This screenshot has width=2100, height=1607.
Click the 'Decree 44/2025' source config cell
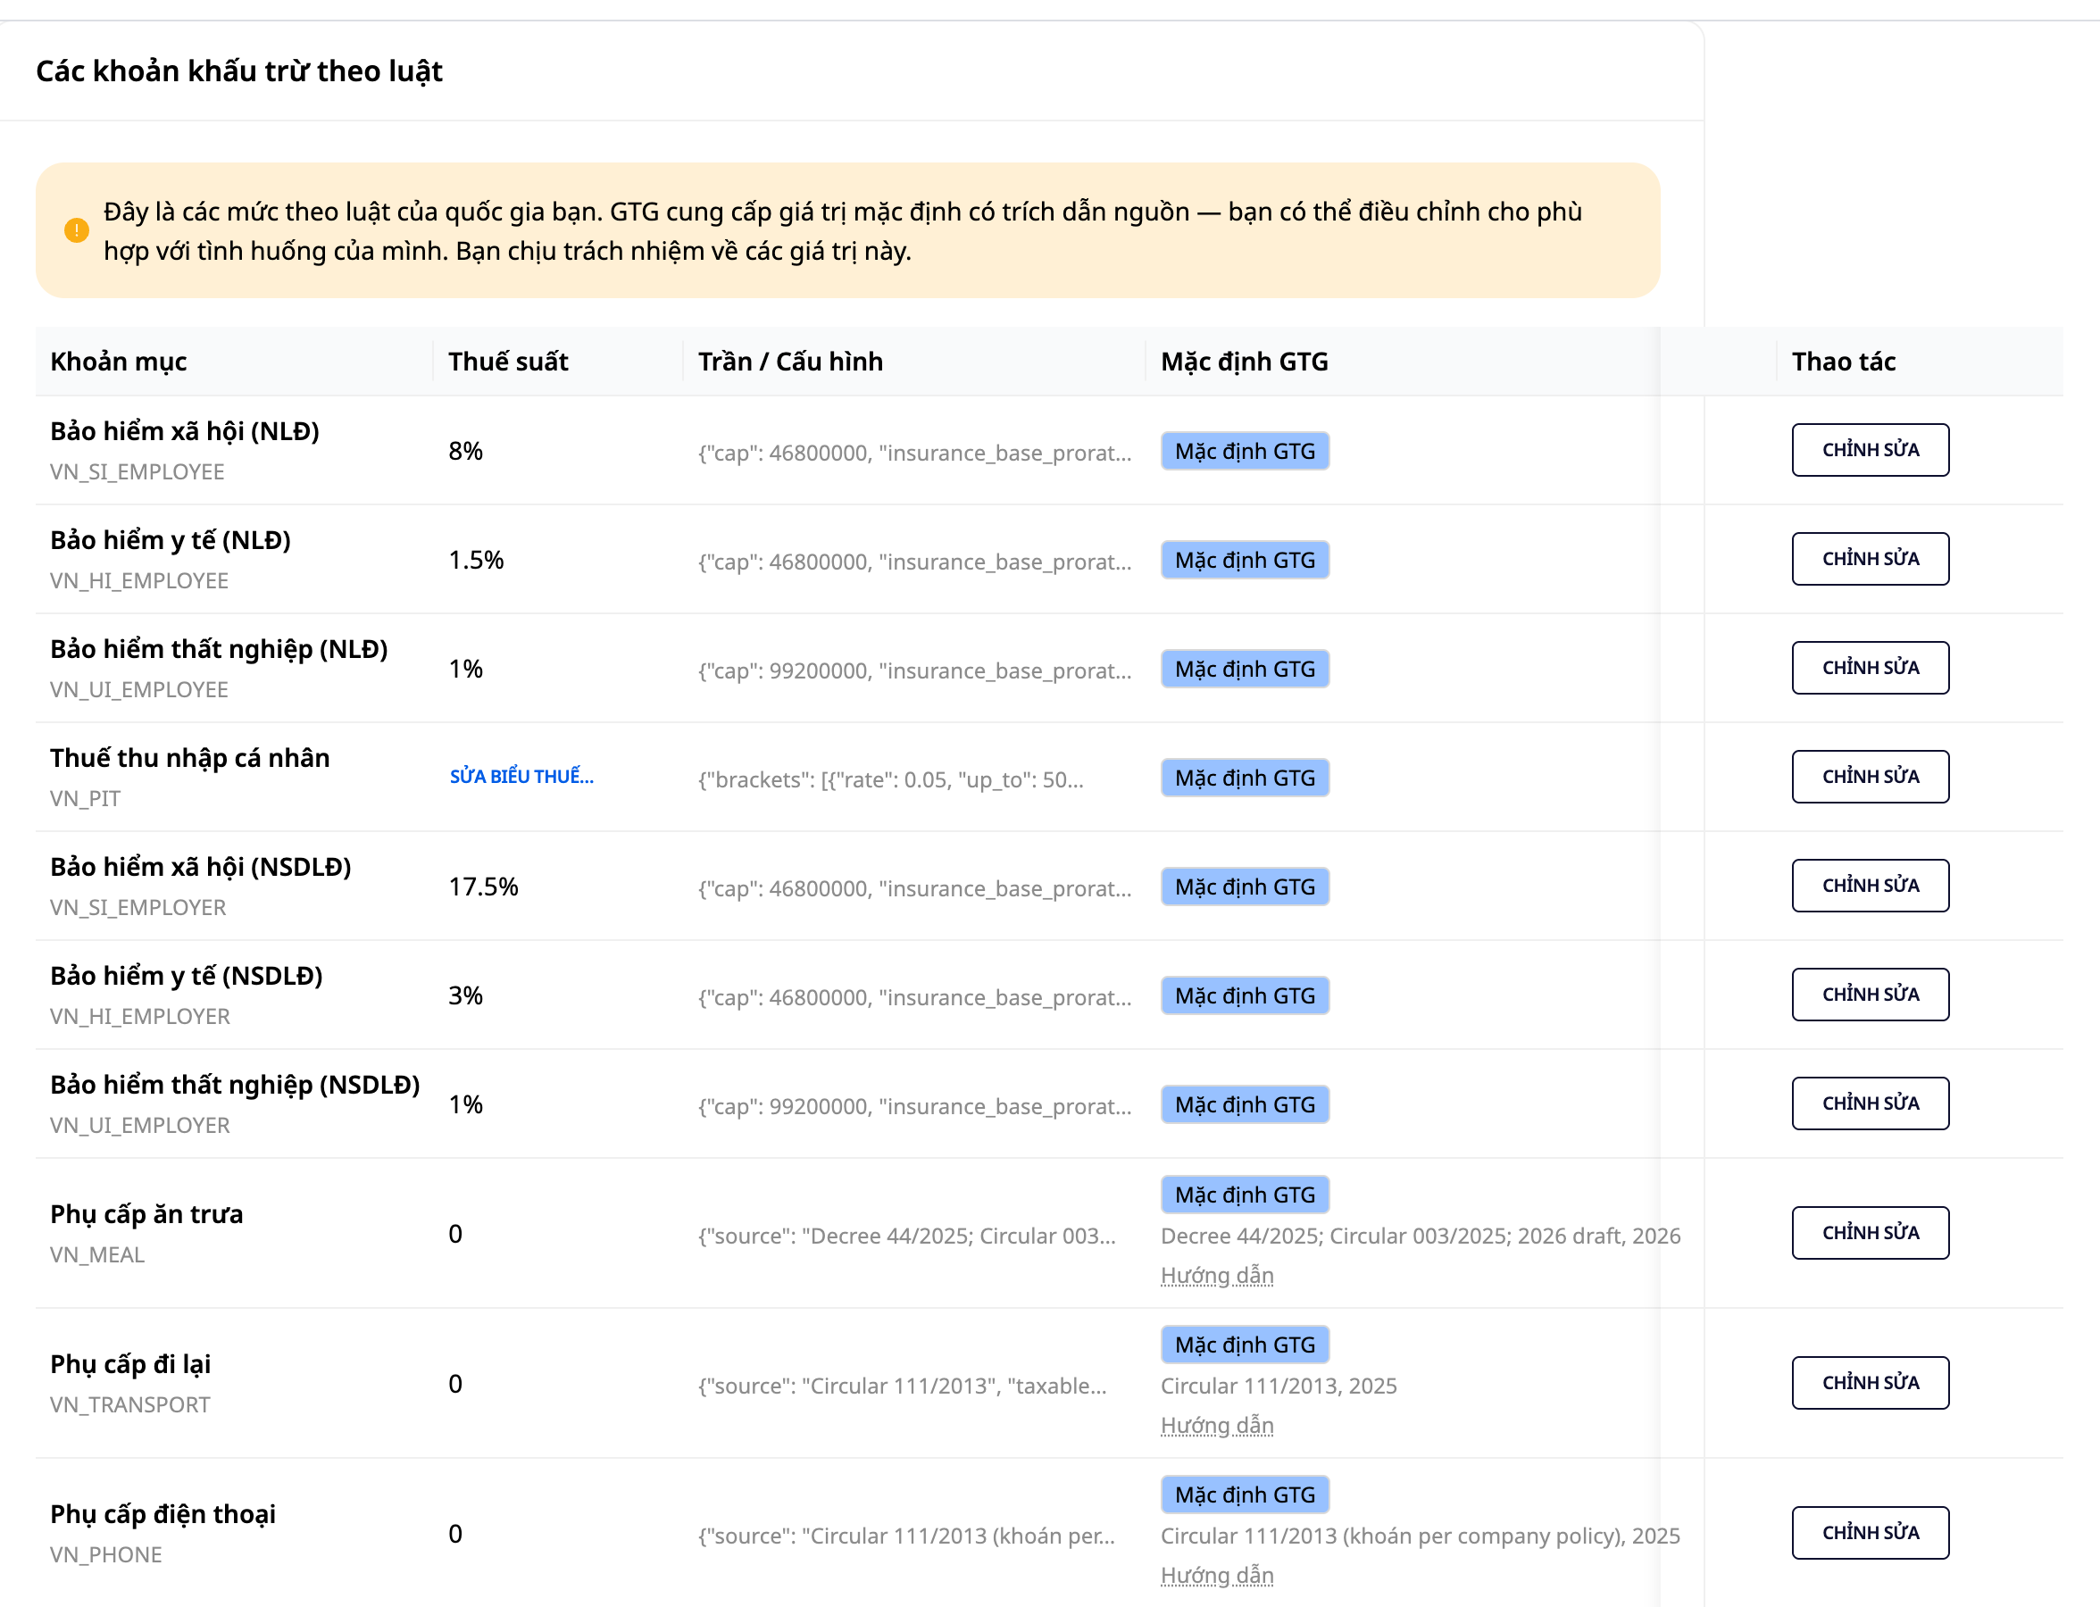pyautogui.click(x=907, y=1236)
